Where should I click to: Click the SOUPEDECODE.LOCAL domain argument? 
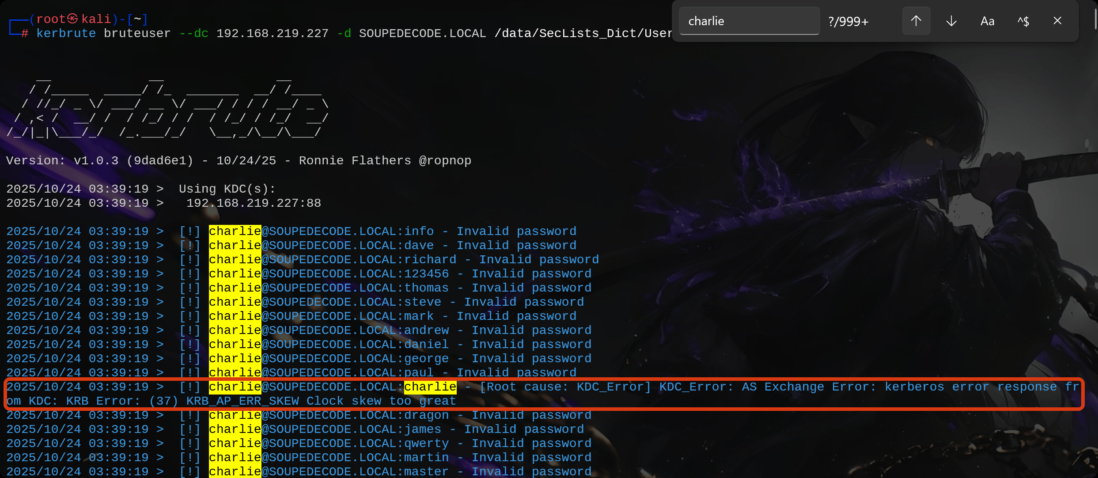tap(422, 34)
